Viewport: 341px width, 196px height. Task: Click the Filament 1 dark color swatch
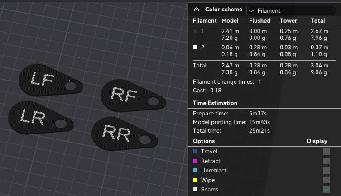pyautogui.click(x=195, y=31)
